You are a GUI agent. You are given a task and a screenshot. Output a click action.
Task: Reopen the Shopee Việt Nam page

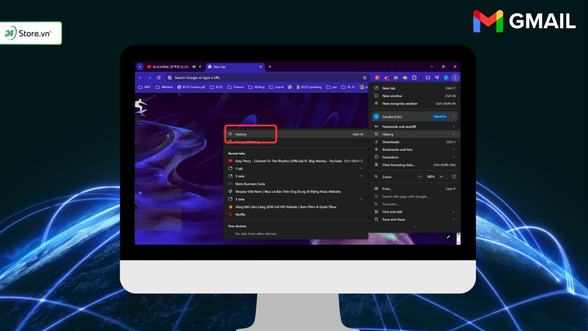pos(296,192)
